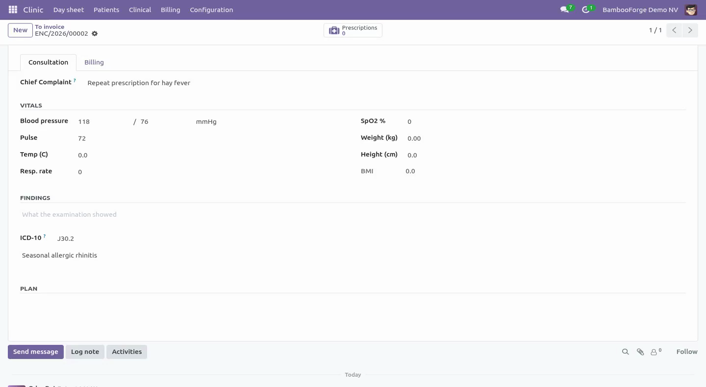Show Chief Complaint help tooltip mark

pyautogui.click(x=75, y=80)
